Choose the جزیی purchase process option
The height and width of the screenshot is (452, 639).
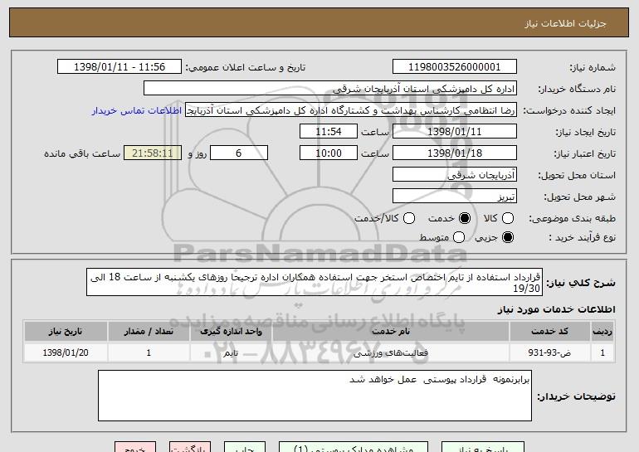coord(508,237)
